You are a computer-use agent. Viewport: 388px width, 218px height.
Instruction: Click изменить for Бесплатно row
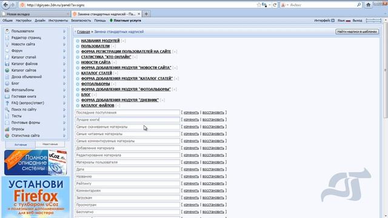pos(192,212)
